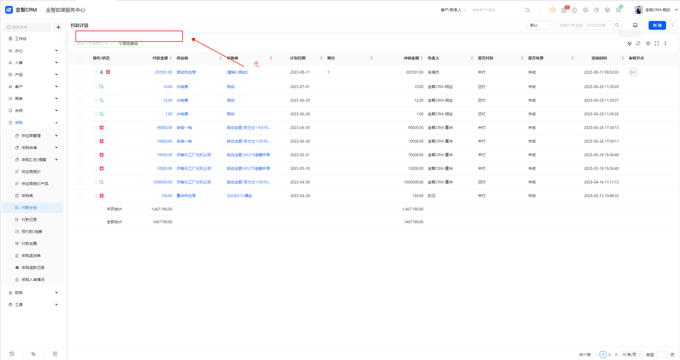Open 供应商报价 in the sidebar
Screen dimensions: 680x360
click(31, 172)
